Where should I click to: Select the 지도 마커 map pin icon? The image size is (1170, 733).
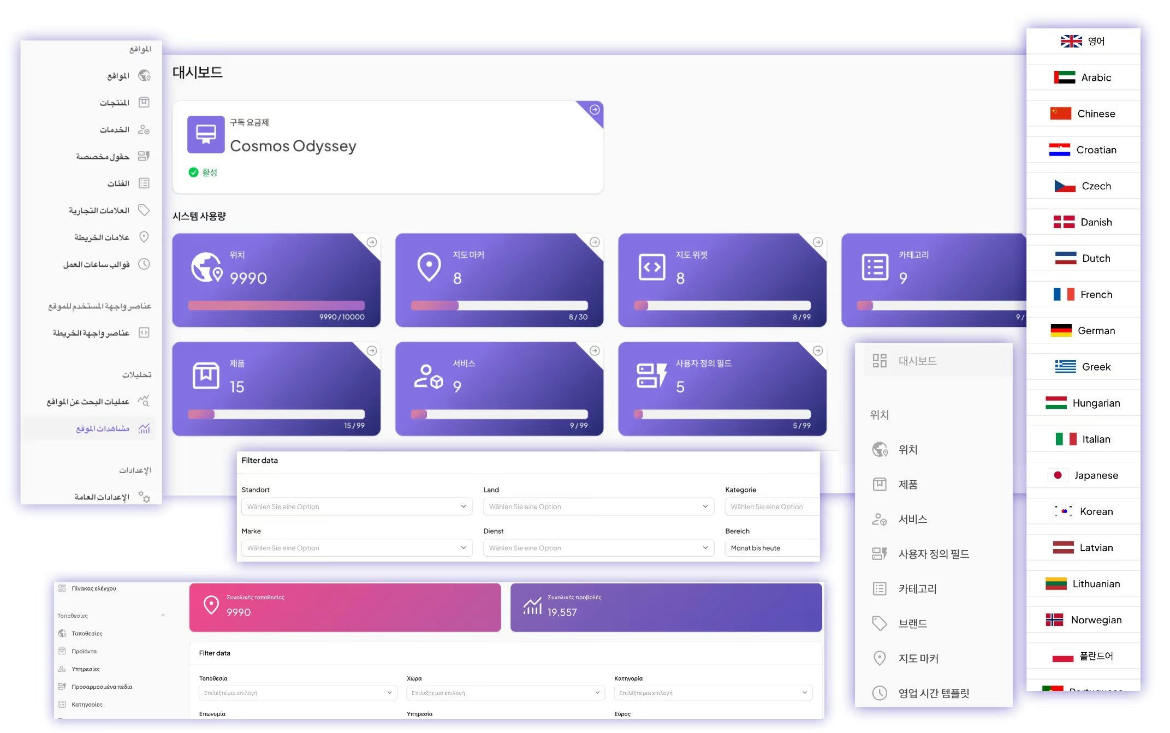[x=880, y=658]
